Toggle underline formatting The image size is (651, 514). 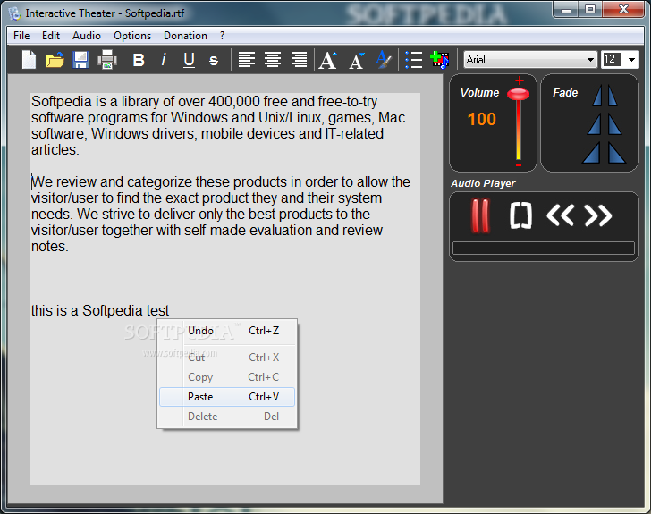tap(189, 60)
